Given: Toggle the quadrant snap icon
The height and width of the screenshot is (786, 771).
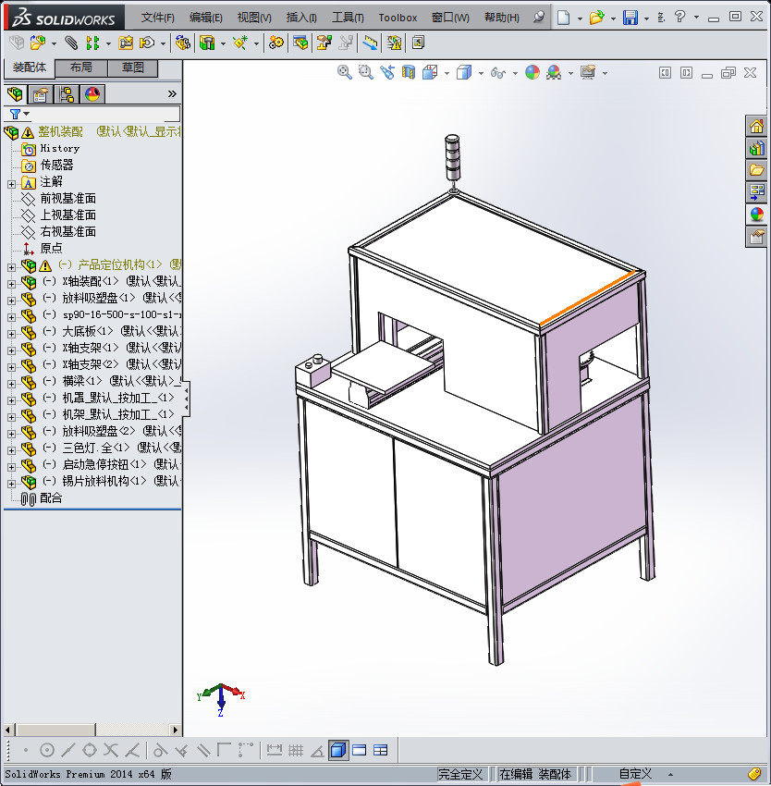Looking at the screenshot, I should pyautogui.click(x=90, y=751).
